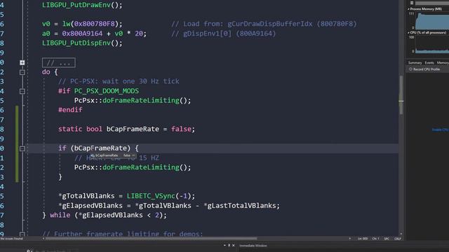Viewport: 449px width, 252px height.
Task: Click the false value in data tip
Action: [127, 155]
